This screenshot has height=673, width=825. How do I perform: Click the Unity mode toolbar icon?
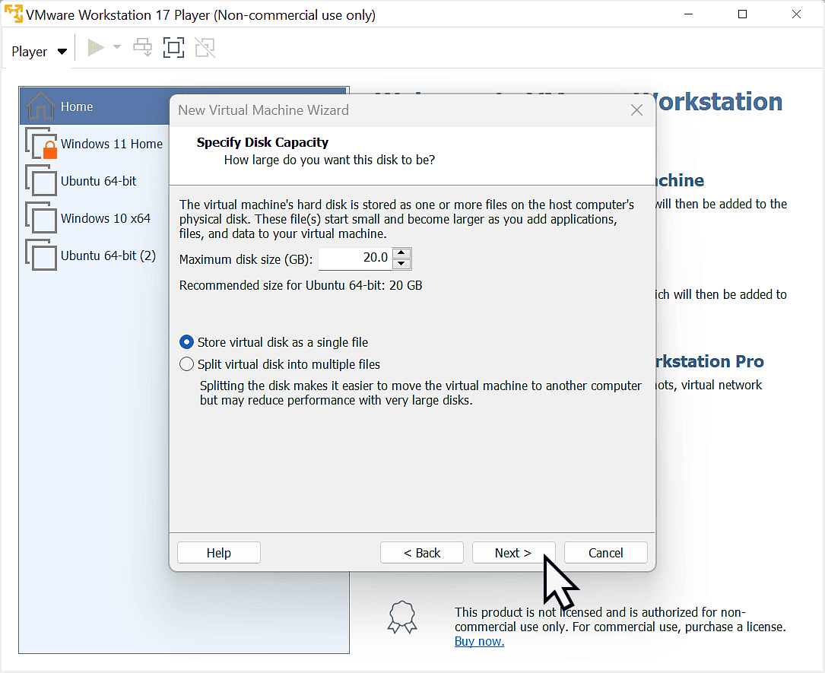(204, 48)
